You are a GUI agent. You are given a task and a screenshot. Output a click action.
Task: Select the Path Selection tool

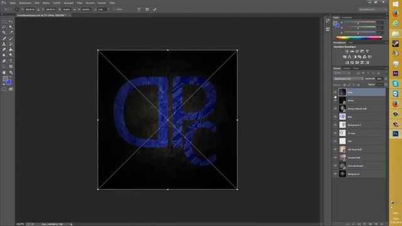tap(4, 67)
